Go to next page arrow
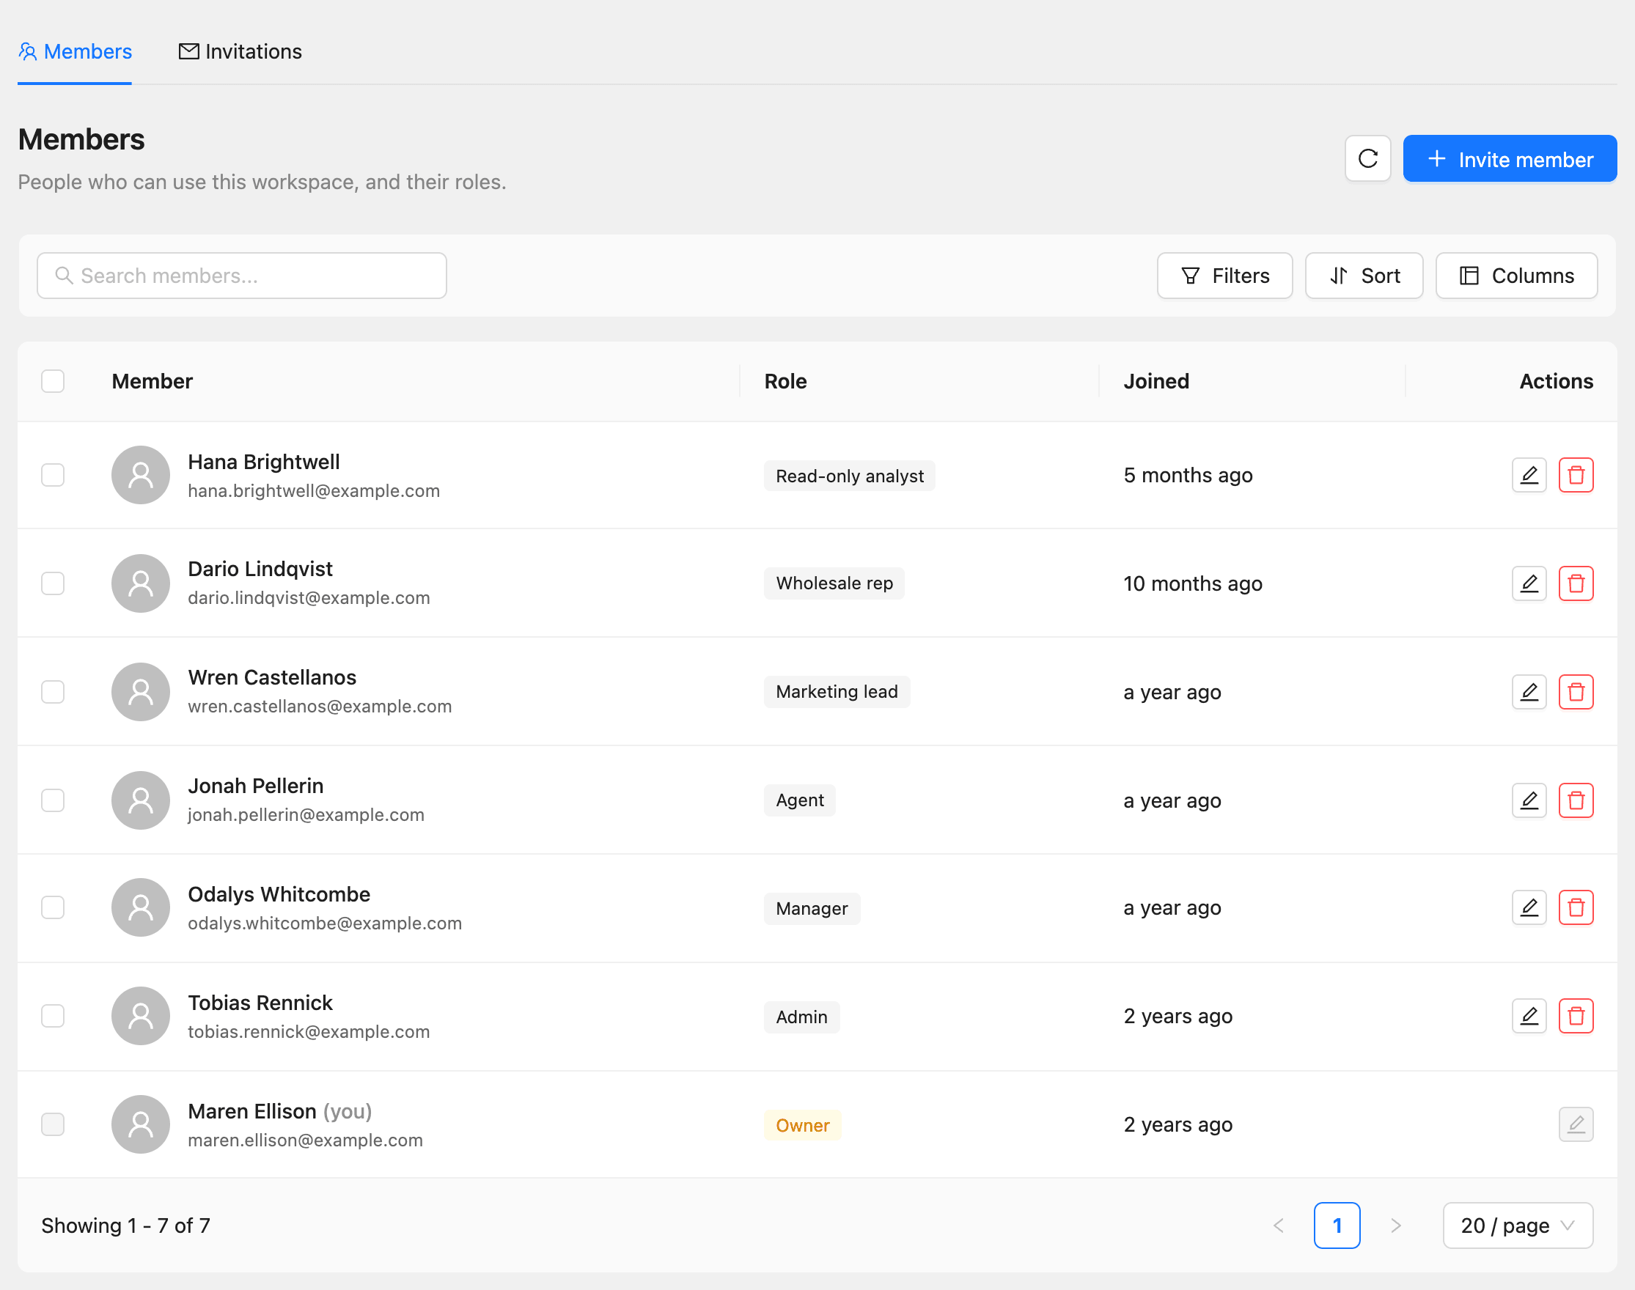This screenshot has width=1635, height=1290. (x=1395, y=1225)
